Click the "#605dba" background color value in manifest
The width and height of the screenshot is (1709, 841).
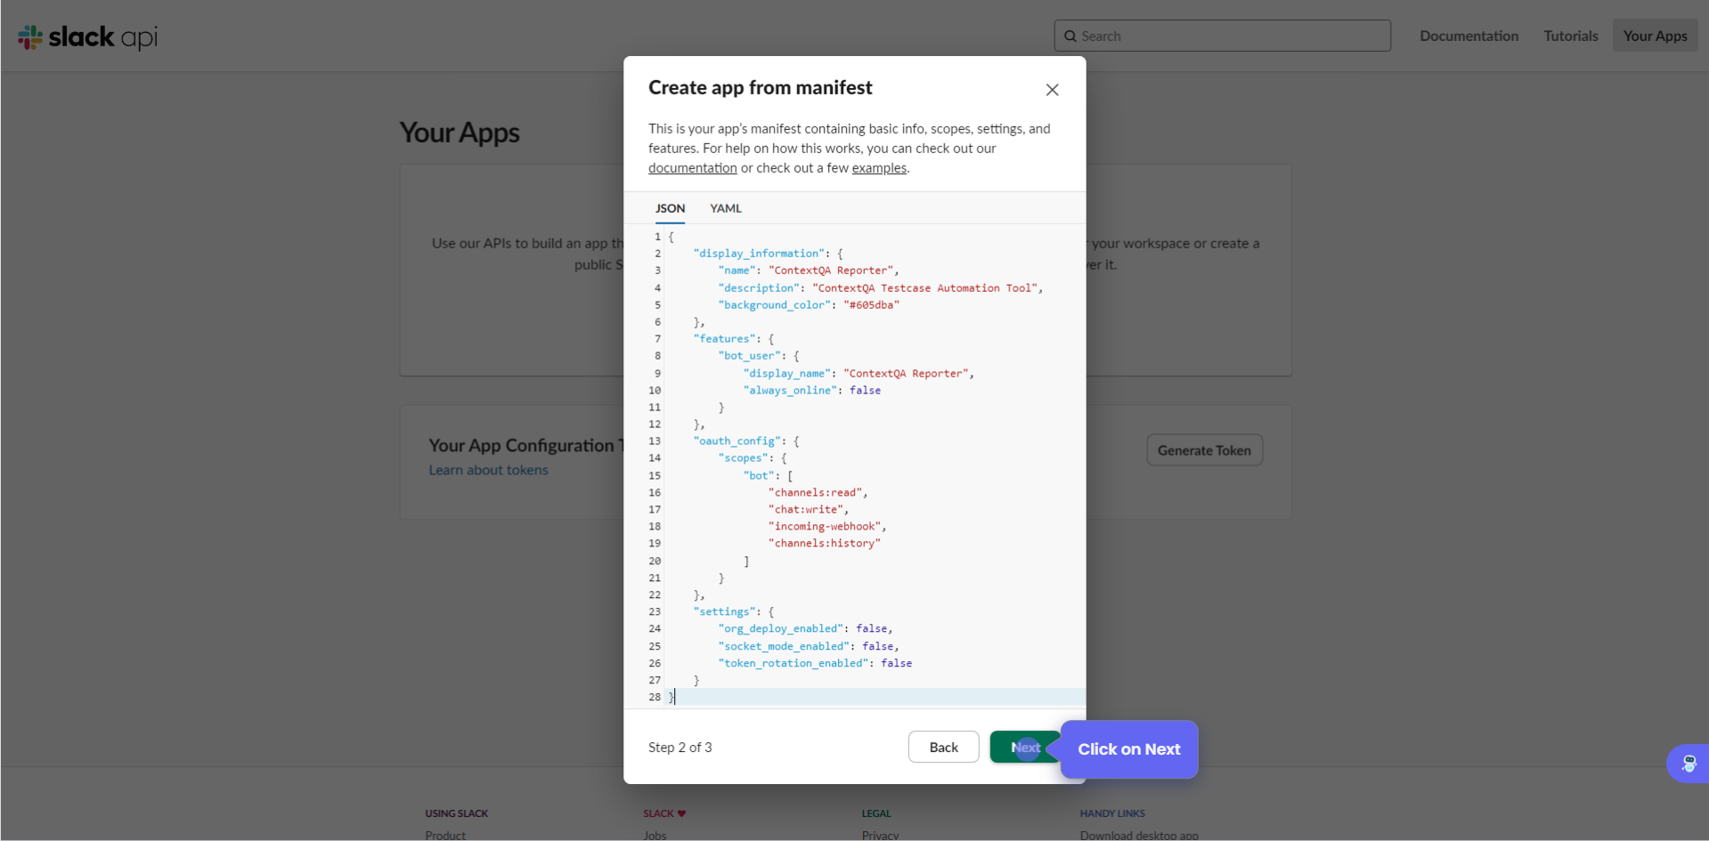click(871, 305)
